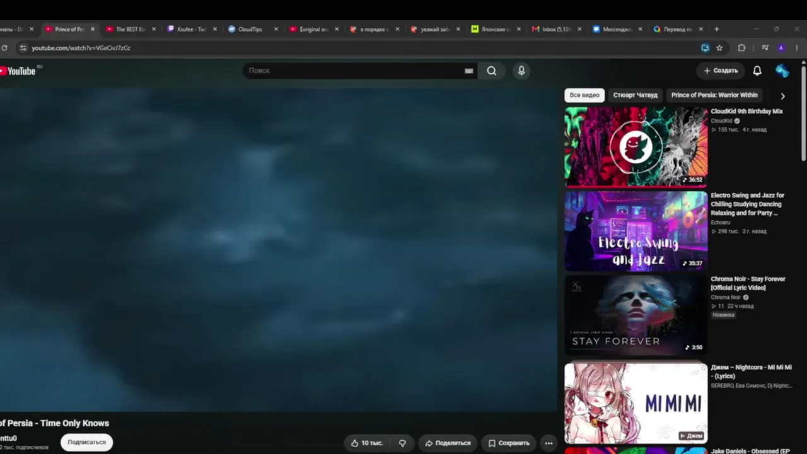Click the Подписаться subscribe button

[x=86, y=442]
